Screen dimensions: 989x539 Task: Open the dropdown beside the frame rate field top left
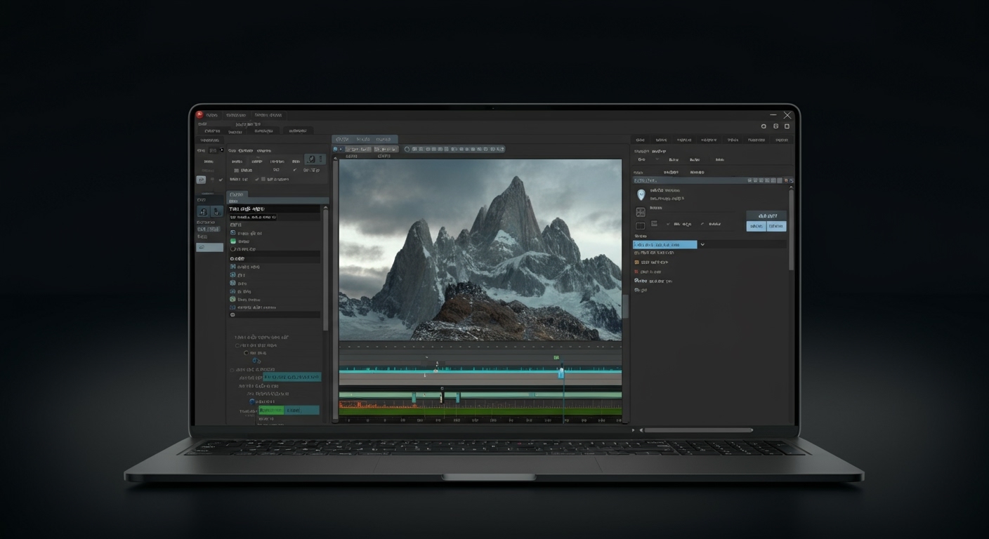click(221, 149)
